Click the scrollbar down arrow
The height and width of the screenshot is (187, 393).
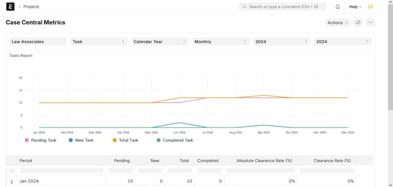tap(390, 185)
